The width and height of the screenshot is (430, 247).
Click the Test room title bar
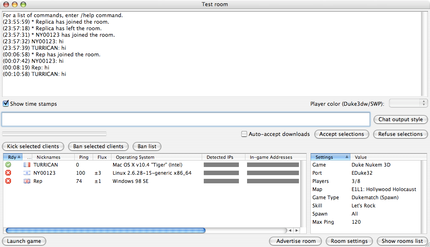click(x=215, y=4)
